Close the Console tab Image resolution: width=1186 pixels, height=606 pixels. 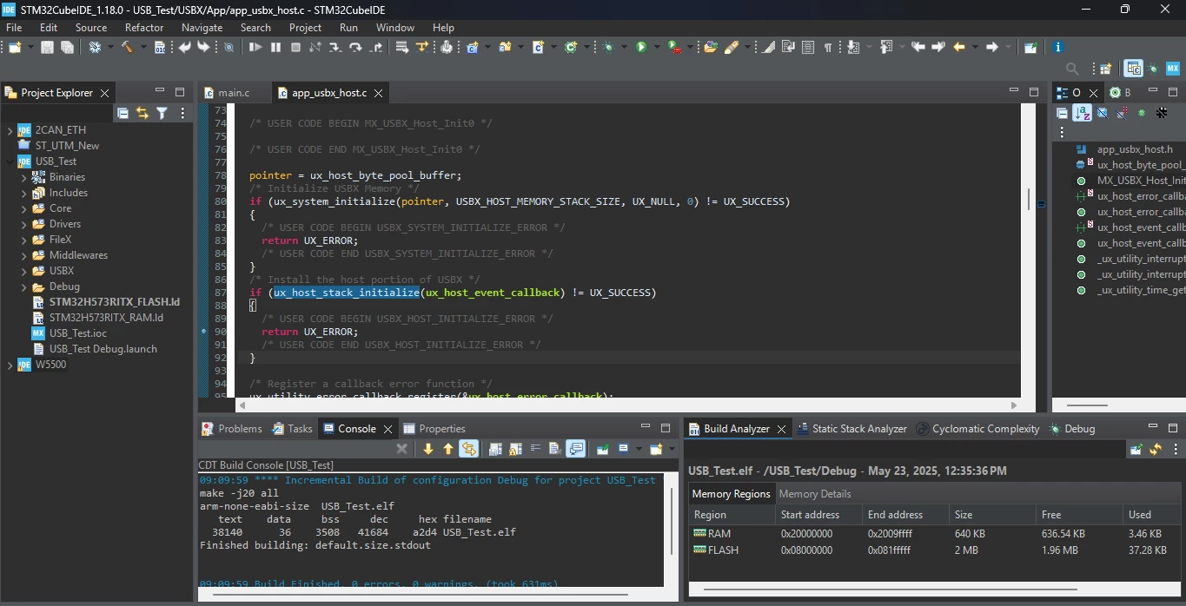click(x=388, y=429)
